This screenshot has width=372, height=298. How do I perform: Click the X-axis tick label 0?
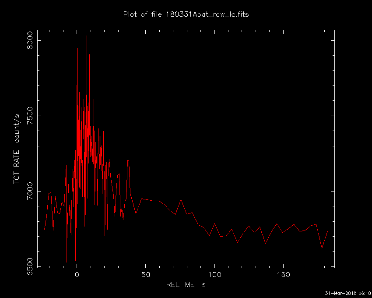(x=77, y=275)
